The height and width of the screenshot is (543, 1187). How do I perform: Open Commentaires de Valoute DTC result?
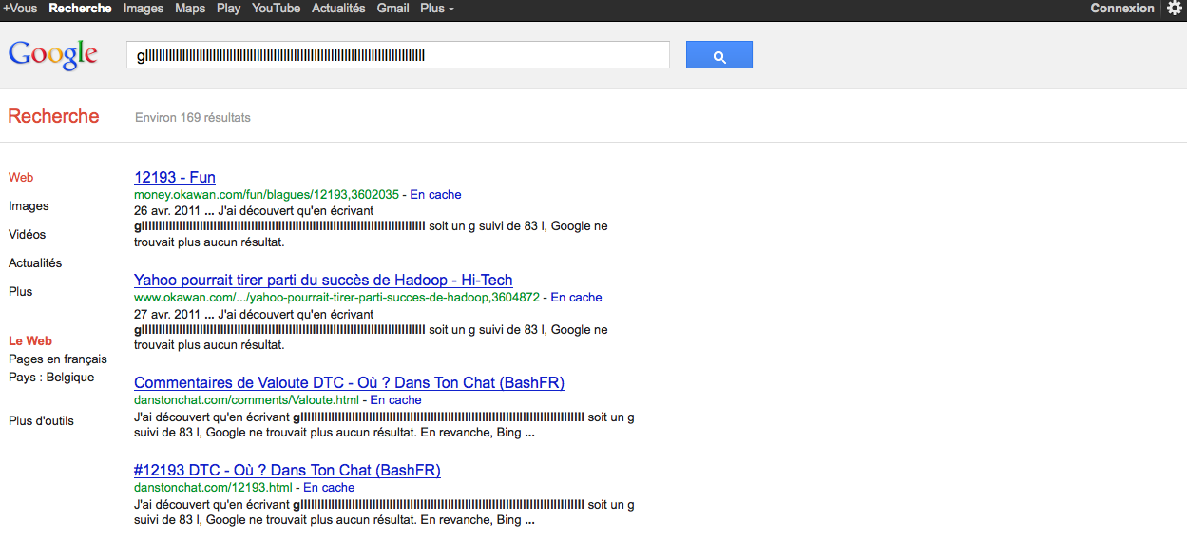pyautogui.click(x=349, y=383)
